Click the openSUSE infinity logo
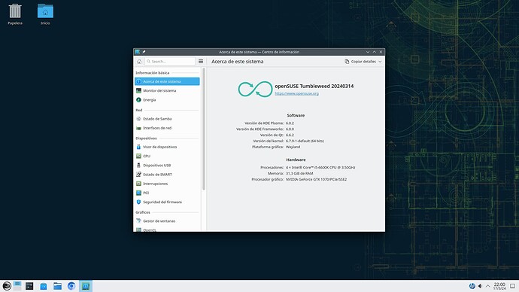Image resolution: width=519 pixels, height=292 pixels. pyautogui.click(x=255, y=89)
